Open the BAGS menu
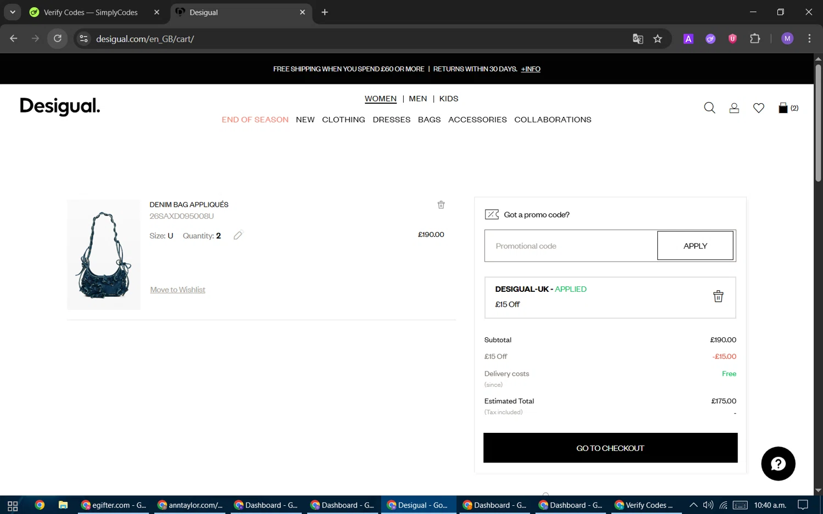823x514 pixels. [x=429, y=120]
